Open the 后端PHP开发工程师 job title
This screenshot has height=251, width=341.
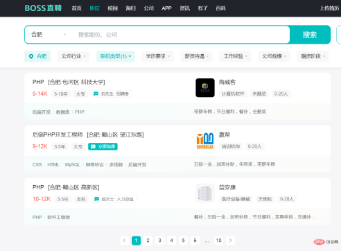click(58, 135)
